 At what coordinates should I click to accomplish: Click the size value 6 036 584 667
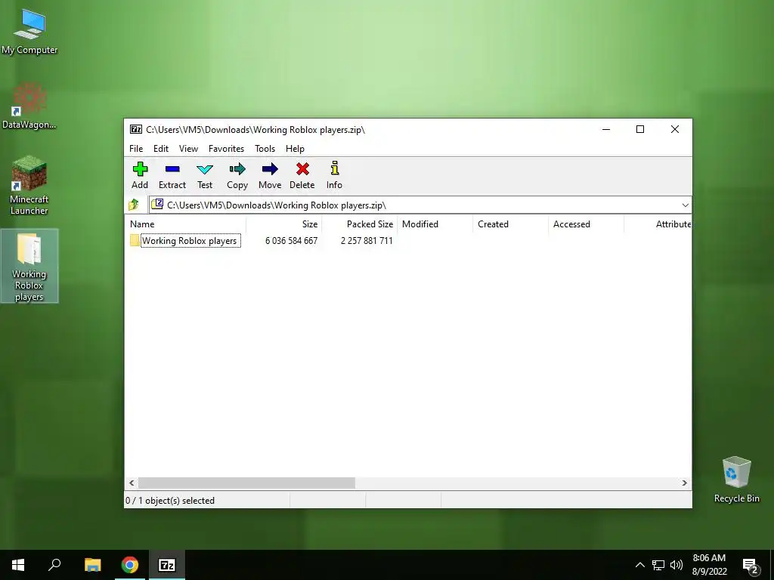[x=291, y=241]
